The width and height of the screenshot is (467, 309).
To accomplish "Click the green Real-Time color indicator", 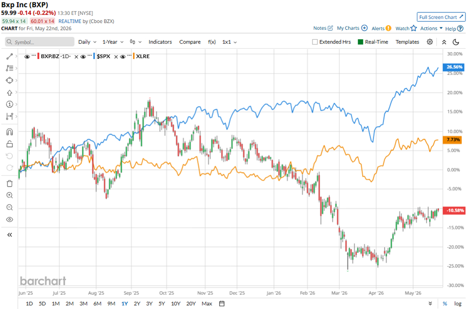I will 360,42.
